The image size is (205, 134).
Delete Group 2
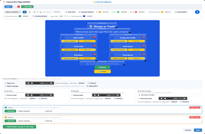(x=195, y=117)
